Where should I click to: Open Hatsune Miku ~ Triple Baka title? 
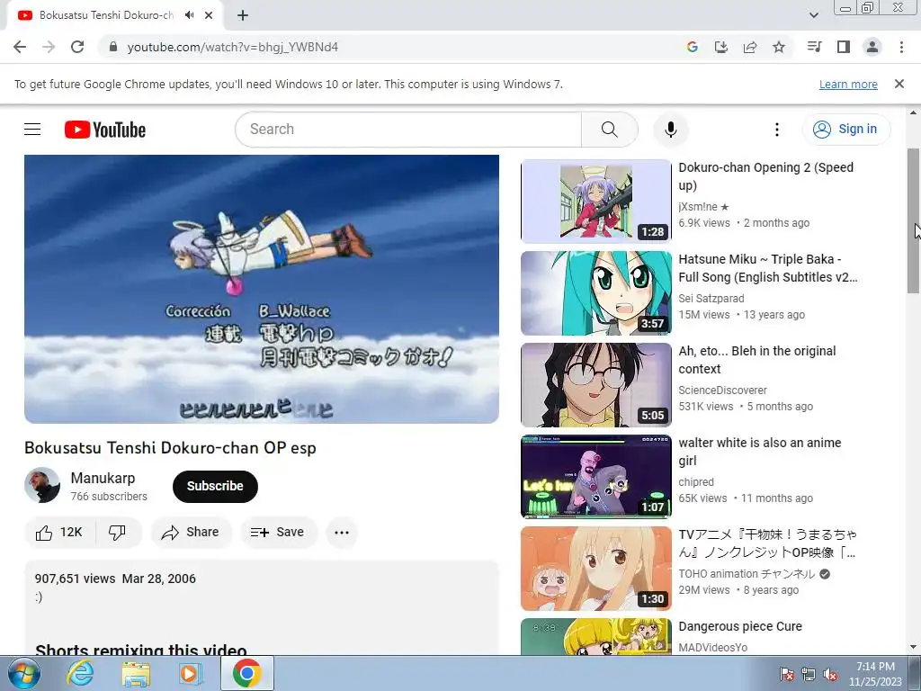tap(768, 268)
